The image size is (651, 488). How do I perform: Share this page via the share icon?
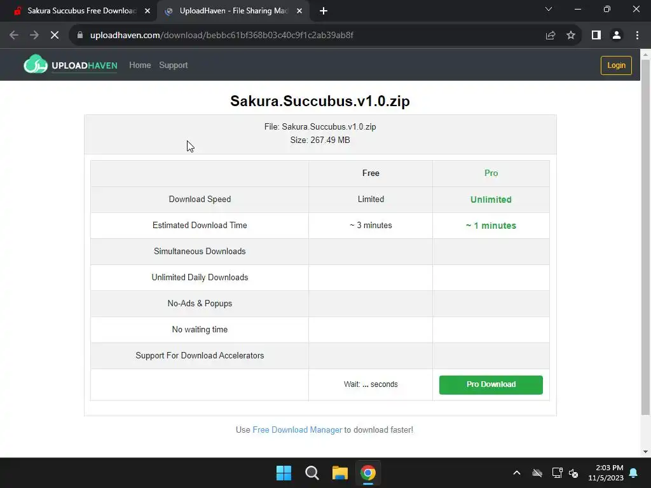[x=551, y=36]
